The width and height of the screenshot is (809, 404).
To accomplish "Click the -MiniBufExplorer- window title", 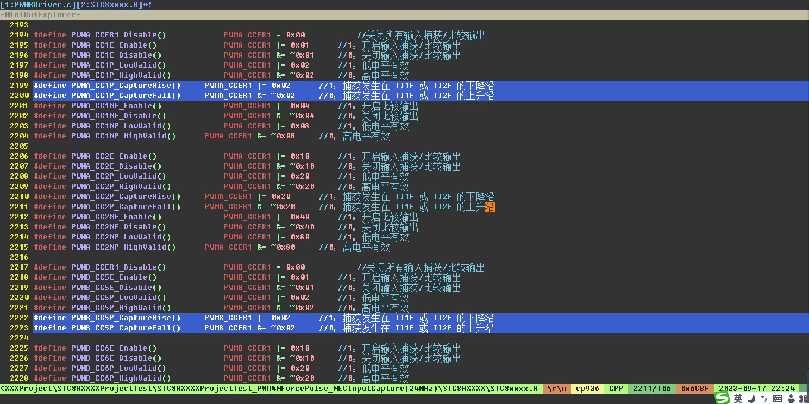I will (40, 14).
